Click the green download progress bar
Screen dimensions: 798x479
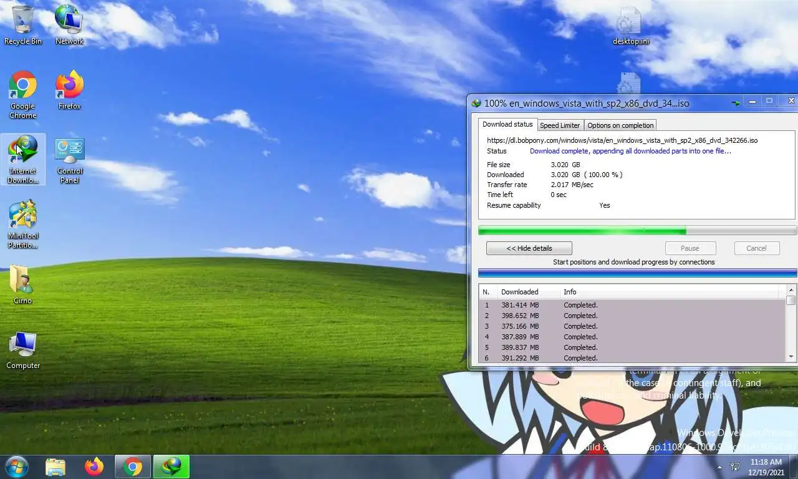(637, 231)
